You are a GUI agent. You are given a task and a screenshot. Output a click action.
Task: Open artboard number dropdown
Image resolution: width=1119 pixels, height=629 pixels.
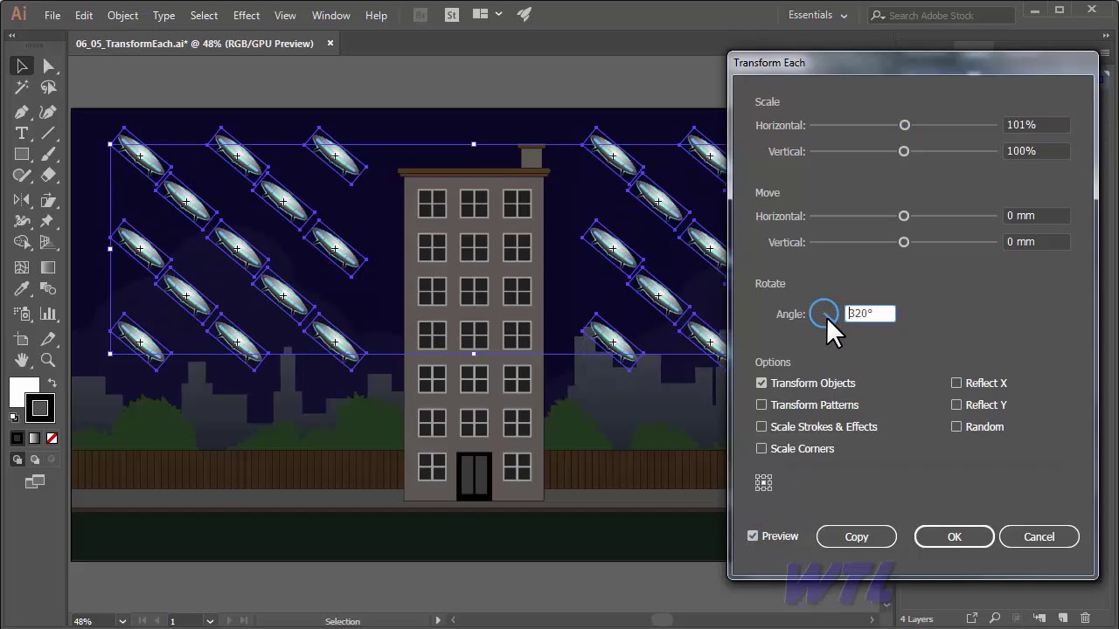(210, 621)
